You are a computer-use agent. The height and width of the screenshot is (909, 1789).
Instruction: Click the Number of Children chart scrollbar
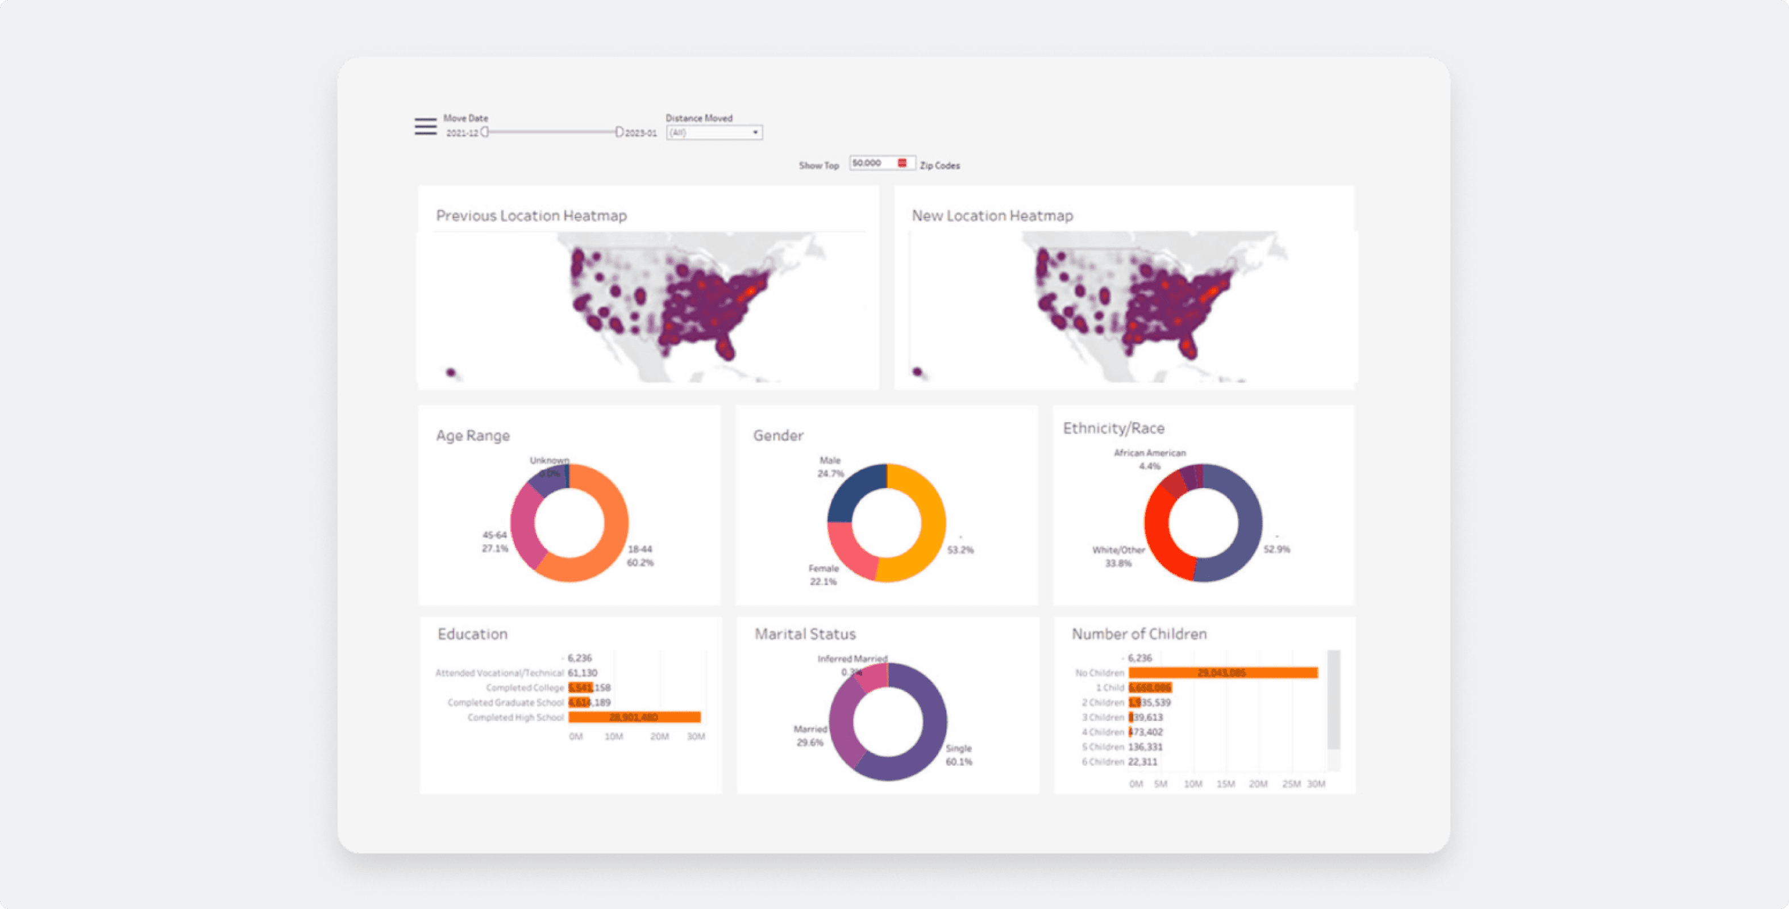pos(1333,700)
